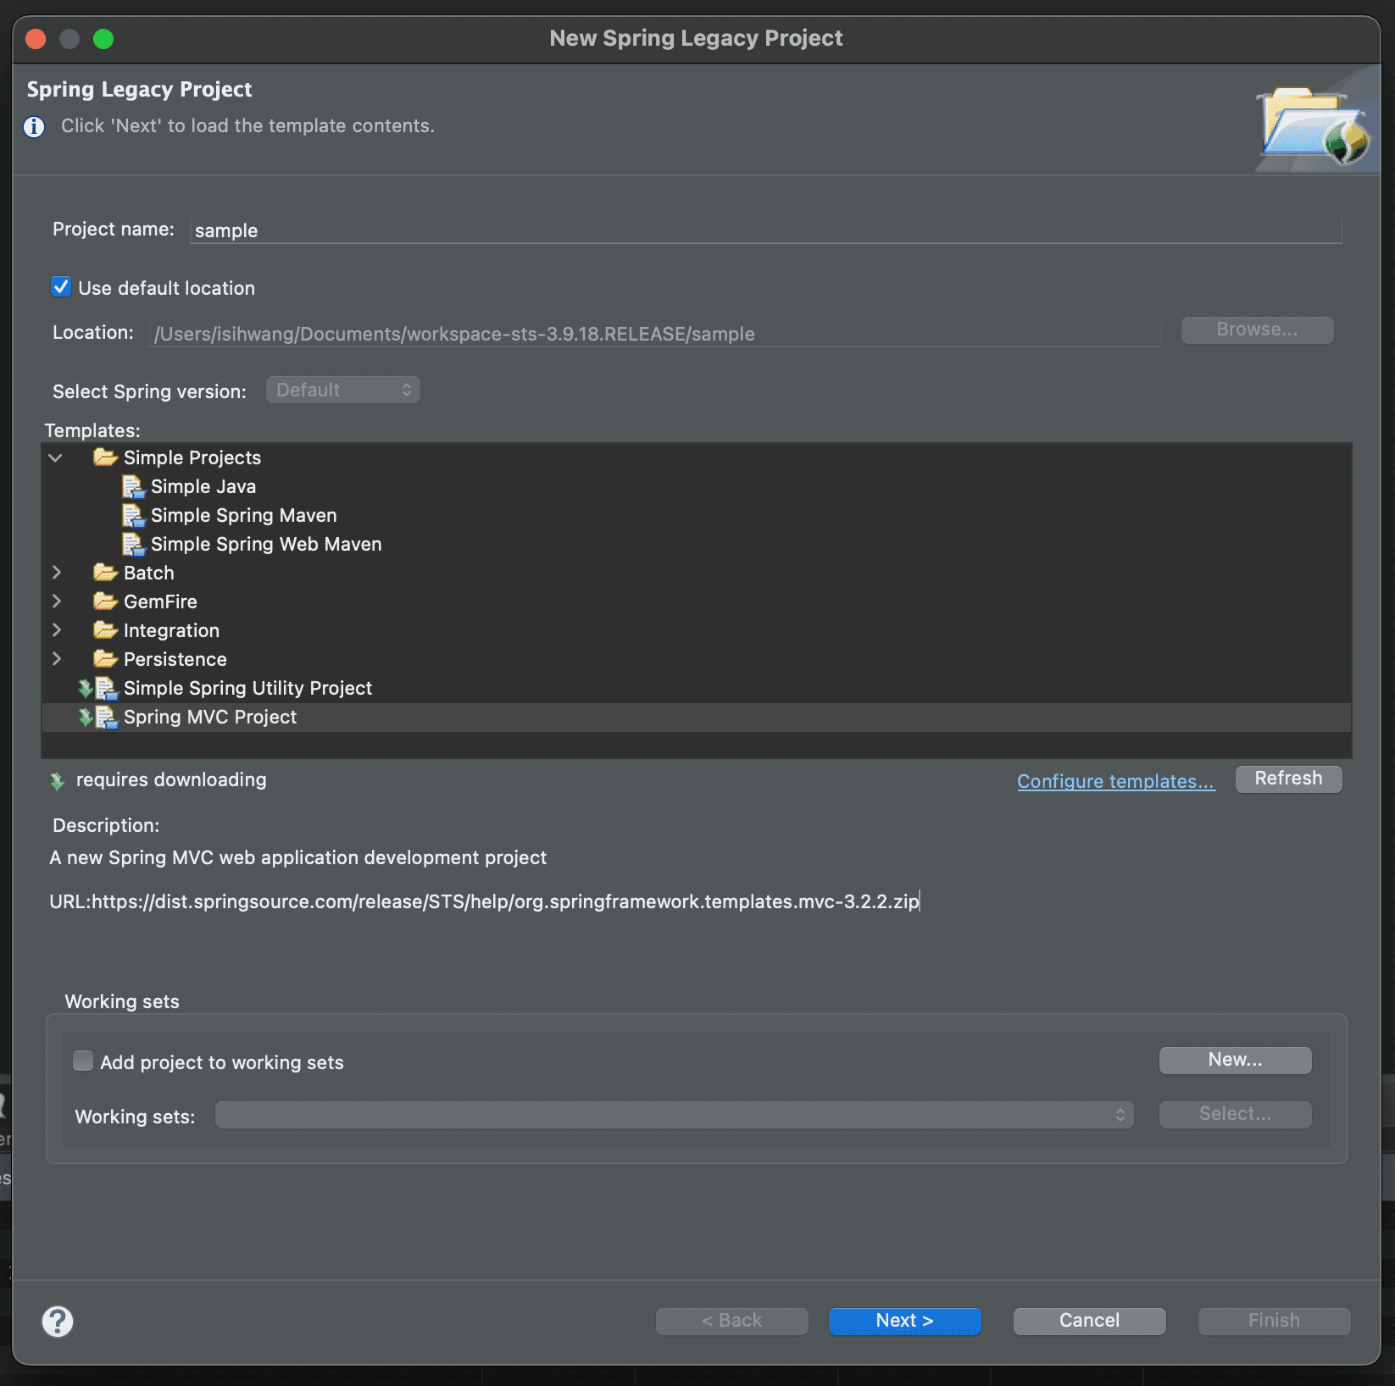The image size is (1395, 1386).
Task: Expand the GemFire templates node
Action: [57, 602]
